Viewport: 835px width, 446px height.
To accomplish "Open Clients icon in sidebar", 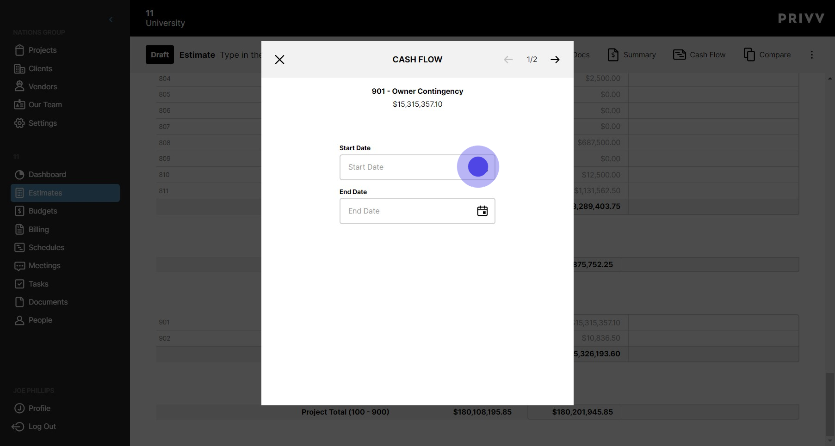I will pyautogui.click(x=19, y=68).
